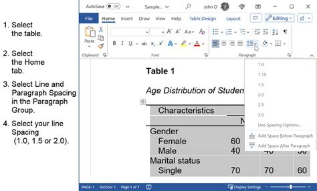
Task: Click the Multilevel list icon
Action: [x=243, y=32]
